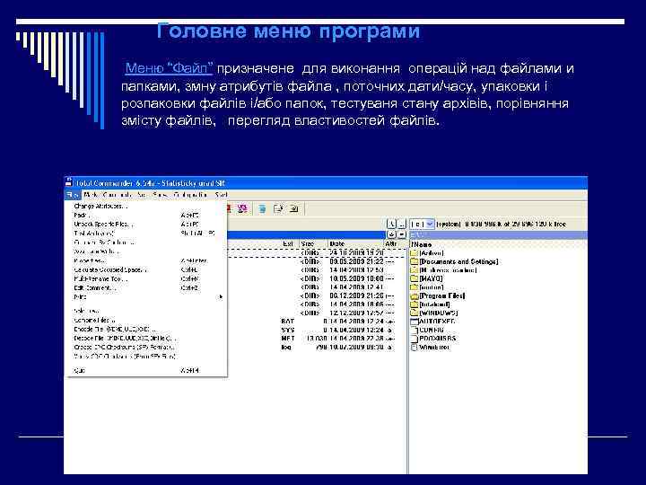Select the BAT file row in left panel
This screenshot has height=485, width=646.
[317, 322]
